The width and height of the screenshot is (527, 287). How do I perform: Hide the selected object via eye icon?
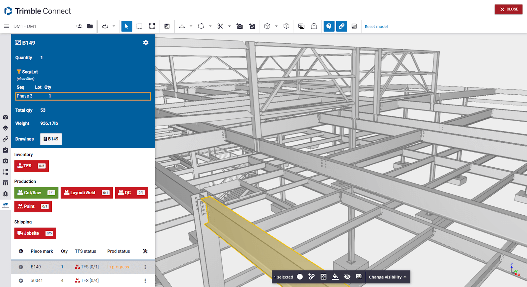(347, 277)
